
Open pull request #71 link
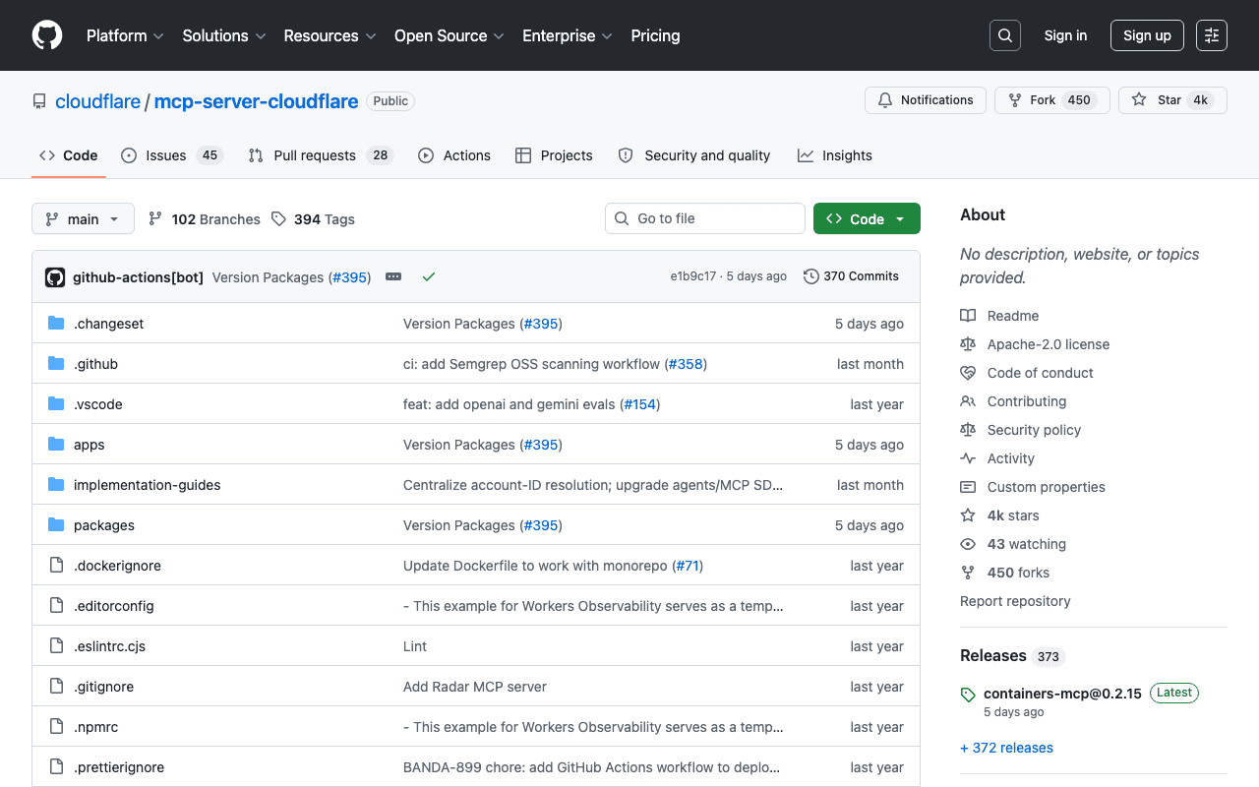coord(686,566)
